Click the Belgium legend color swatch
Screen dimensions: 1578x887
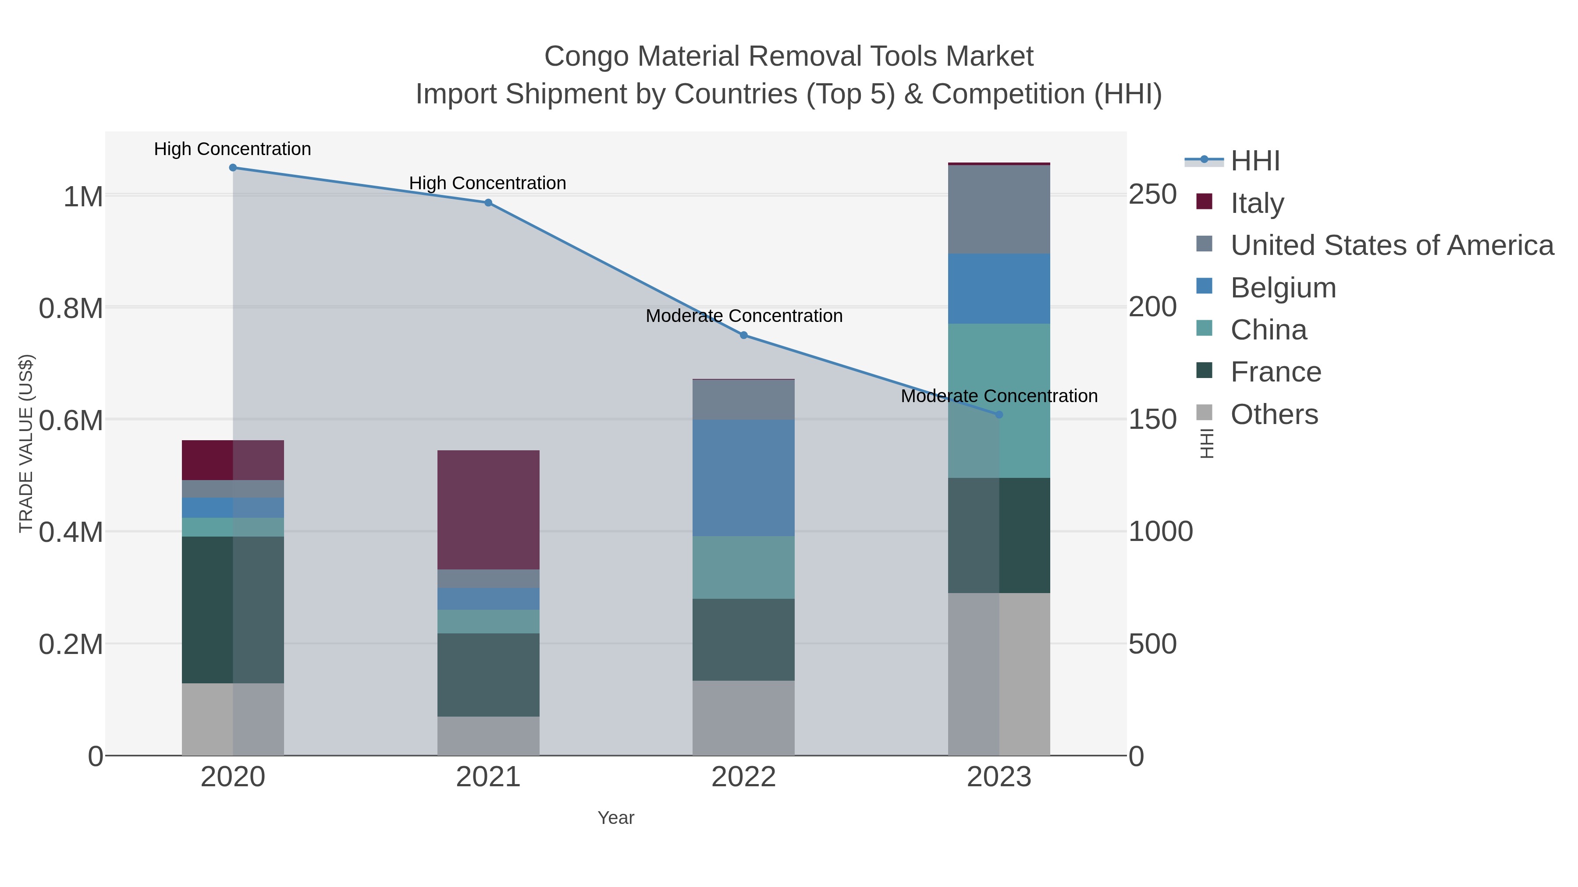point(1205,286)
